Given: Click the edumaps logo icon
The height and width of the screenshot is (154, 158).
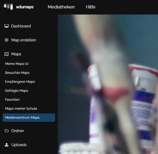Looking at the screenshot, I should [8, 7].
